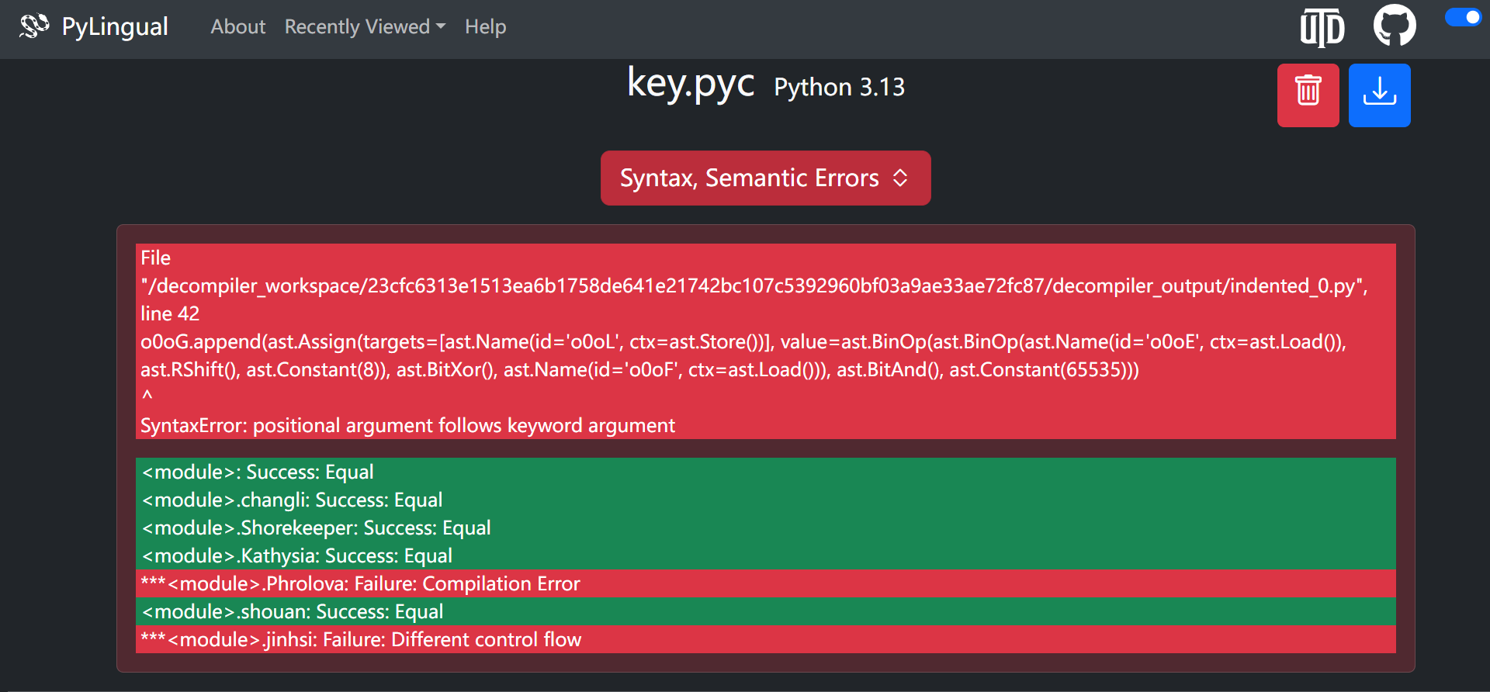Expand the Recently Viewed dropdown
The image size is (1490, 692).
(x=365, y=27)
